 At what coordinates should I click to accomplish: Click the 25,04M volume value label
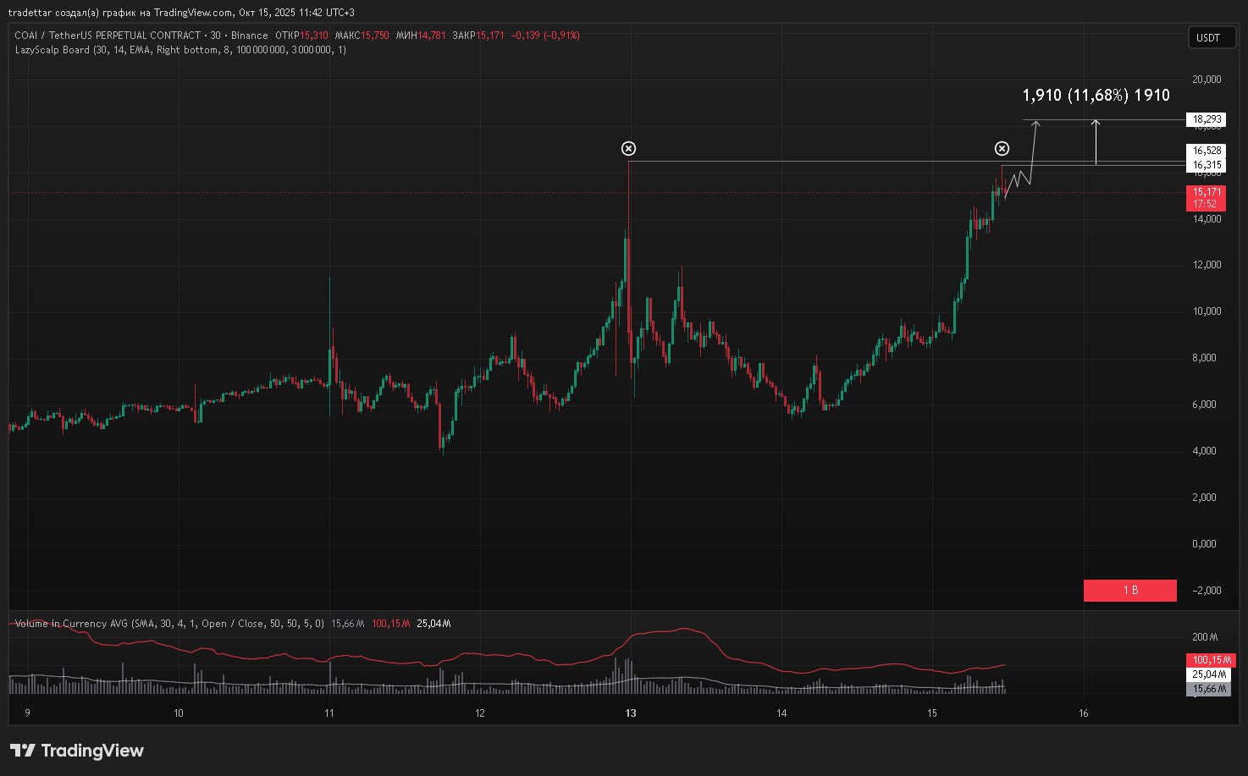1208,674
